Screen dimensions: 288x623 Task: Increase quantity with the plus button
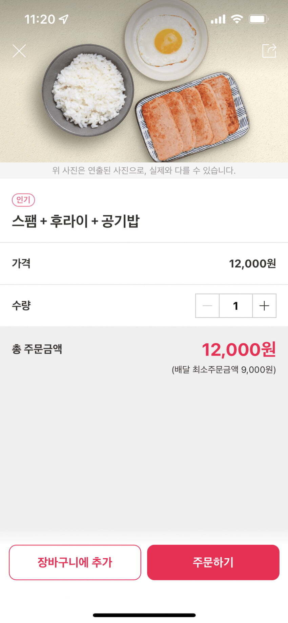point(264,306)
